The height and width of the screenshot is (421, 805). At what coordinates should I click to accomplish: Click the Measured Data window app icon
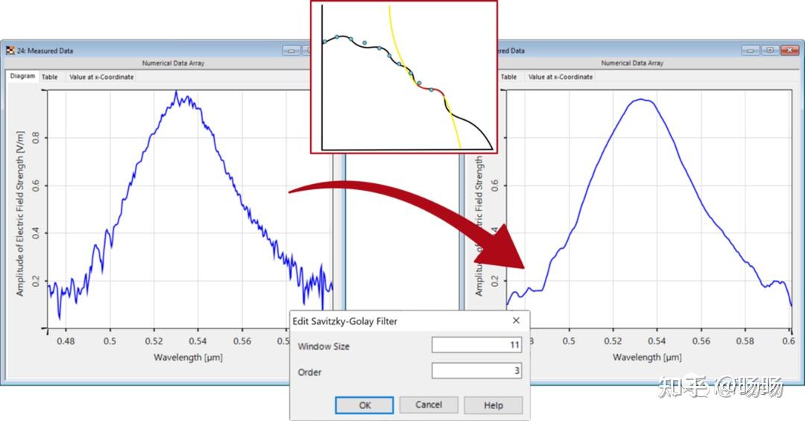pos(10,51)
